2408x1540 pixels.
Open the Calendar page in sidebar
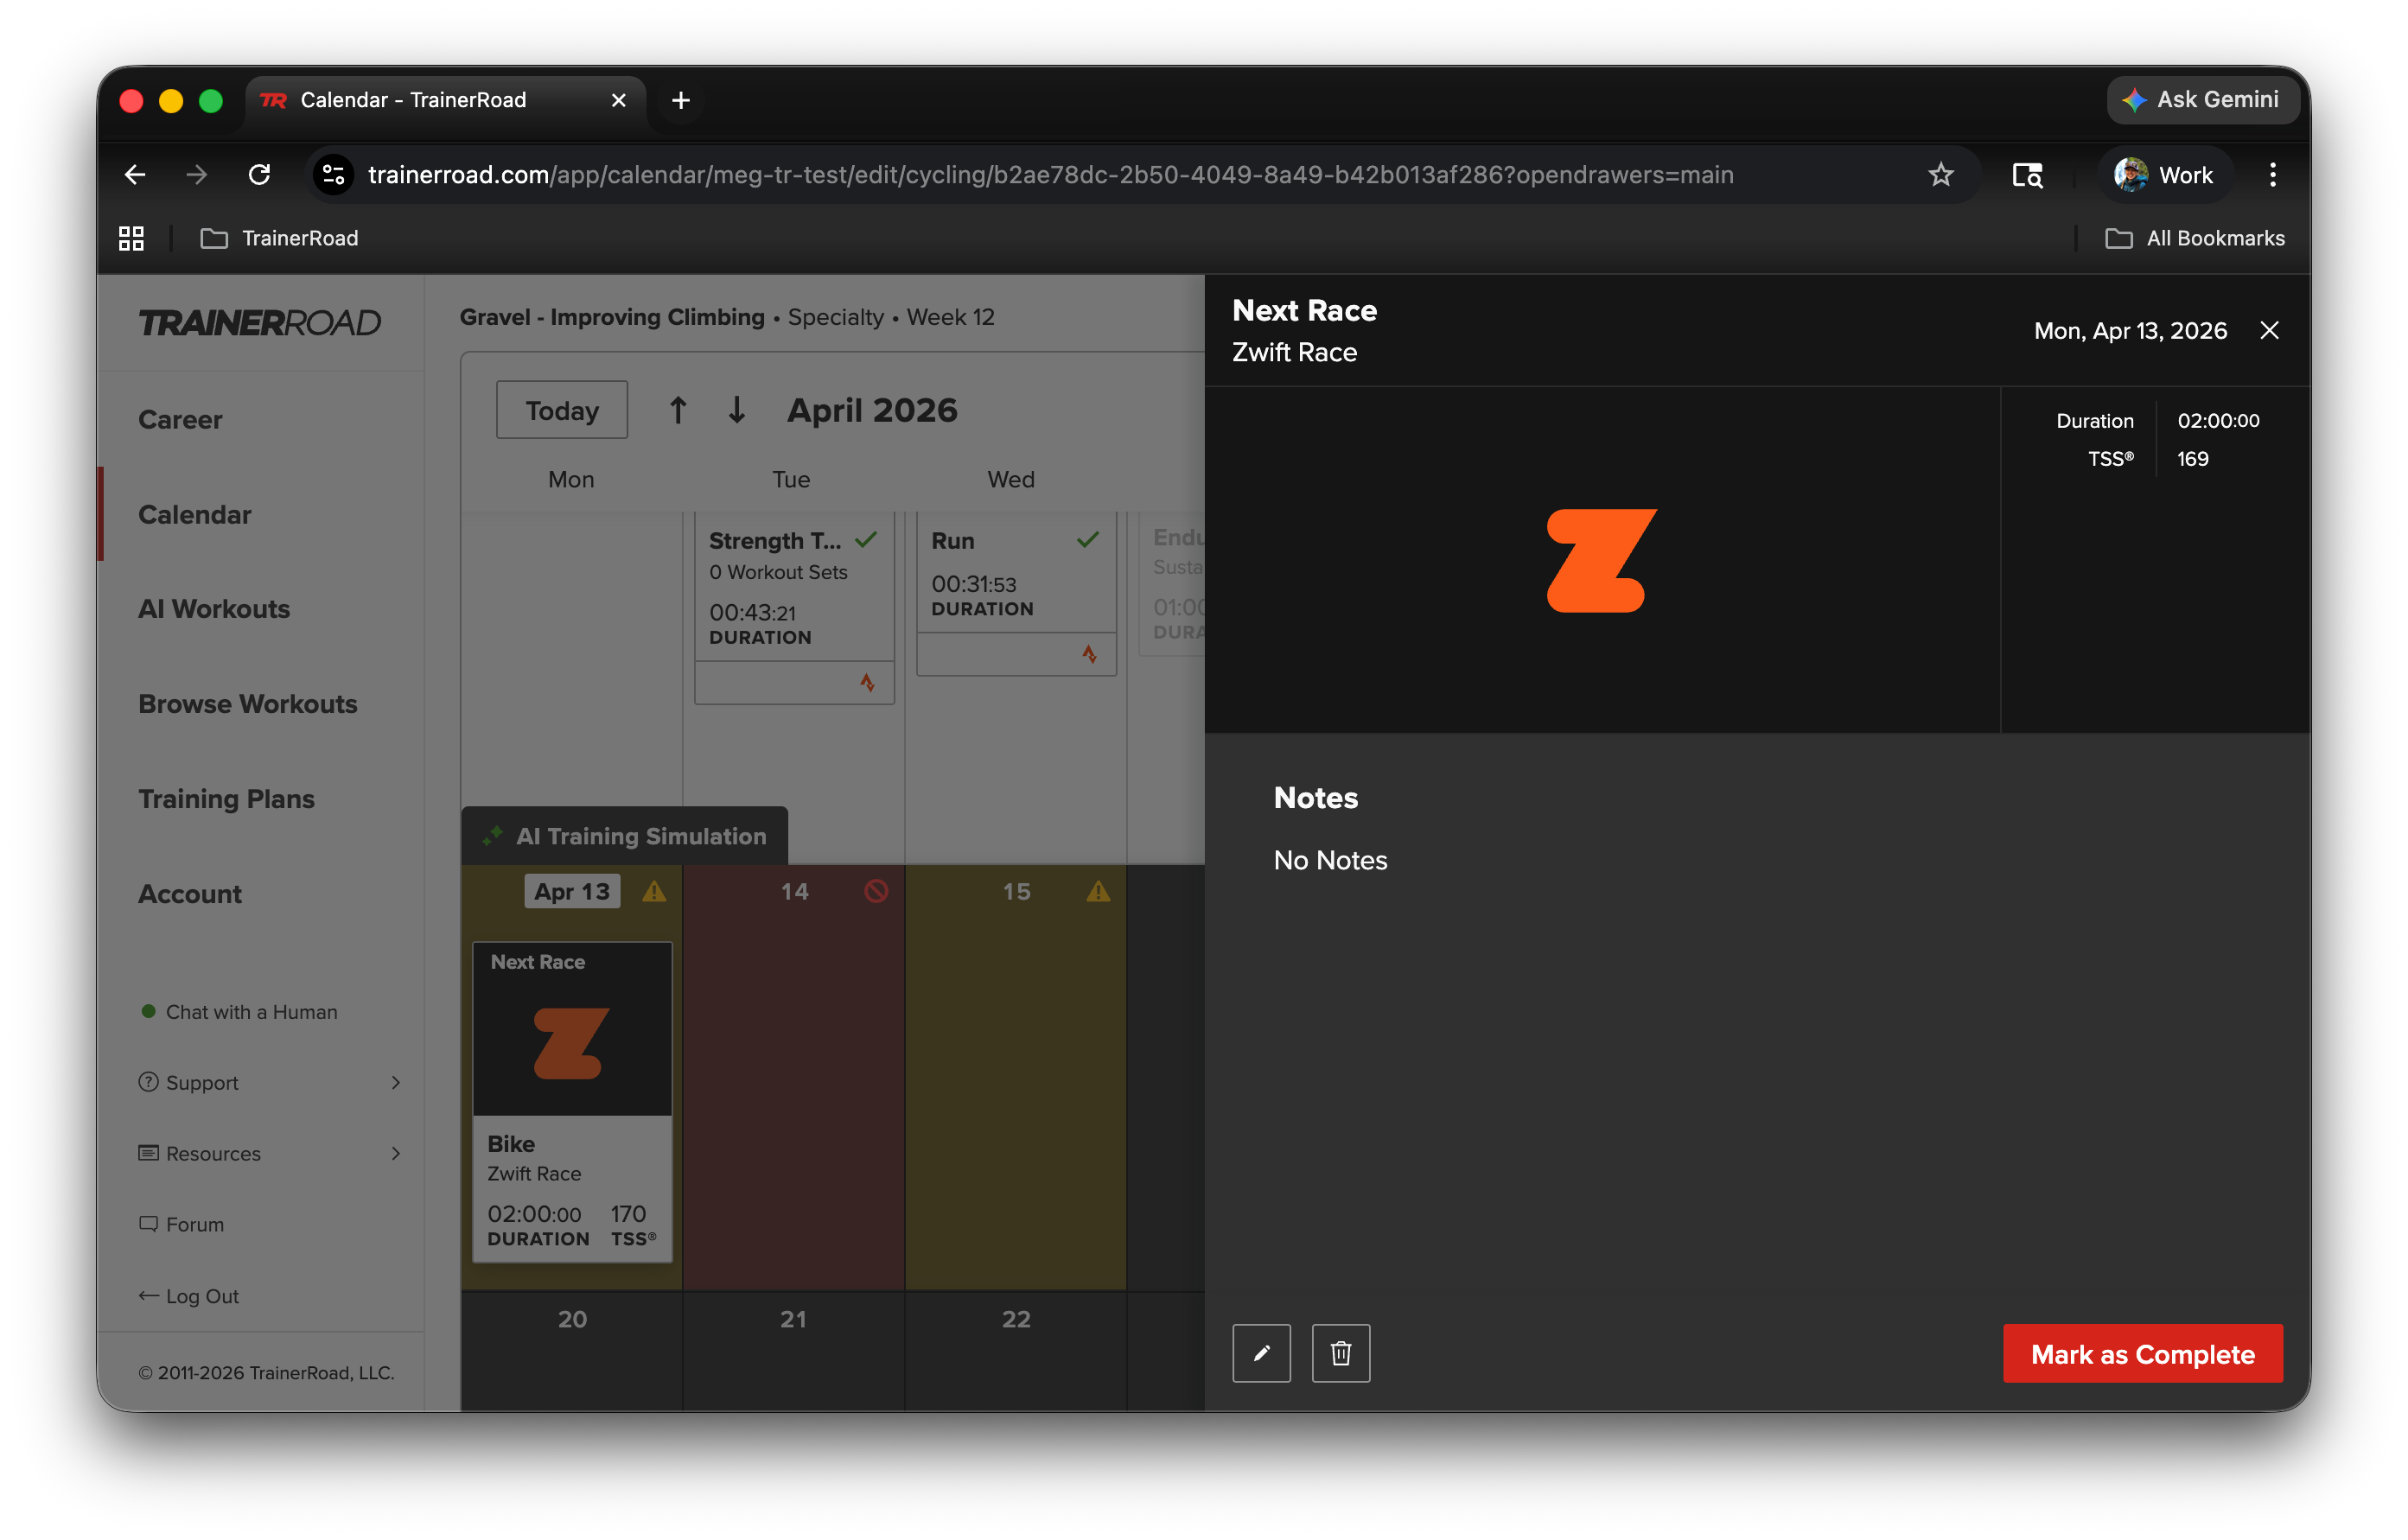pyautogui.click(x=194, y=515)
